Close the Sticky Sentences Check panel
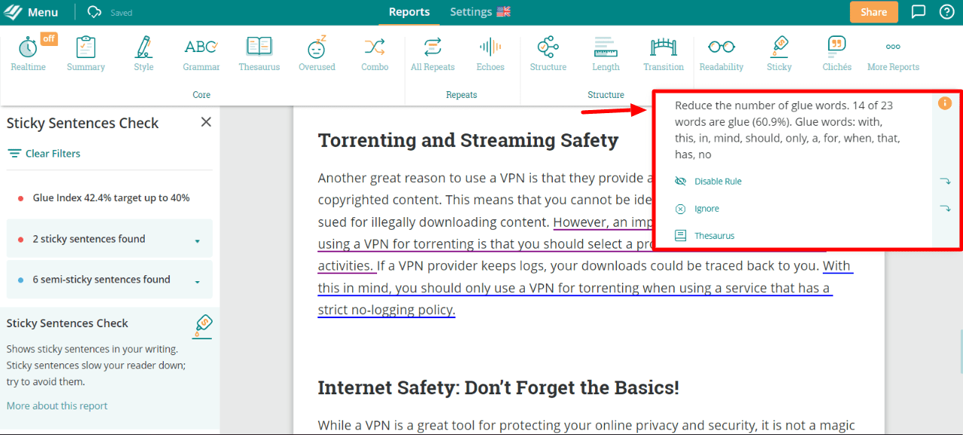Viewport: 963px width, 435px height. [x=206, y=122]
